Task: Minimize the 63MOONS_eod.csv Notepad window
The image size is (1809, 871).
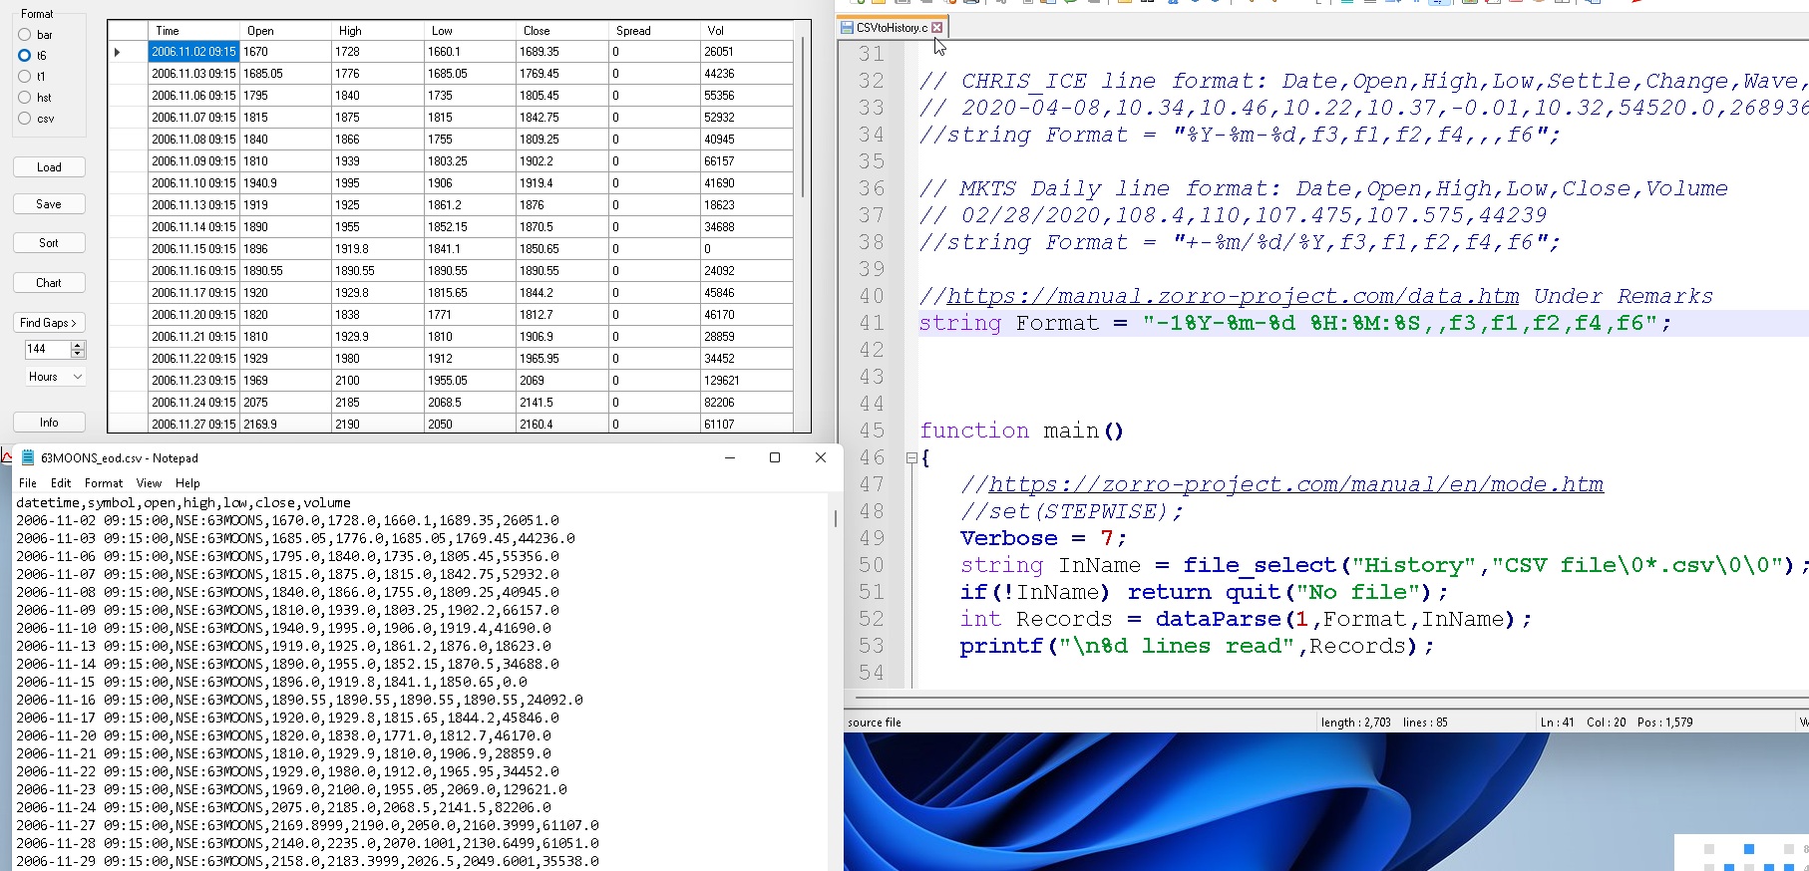Action: point(729,457)
